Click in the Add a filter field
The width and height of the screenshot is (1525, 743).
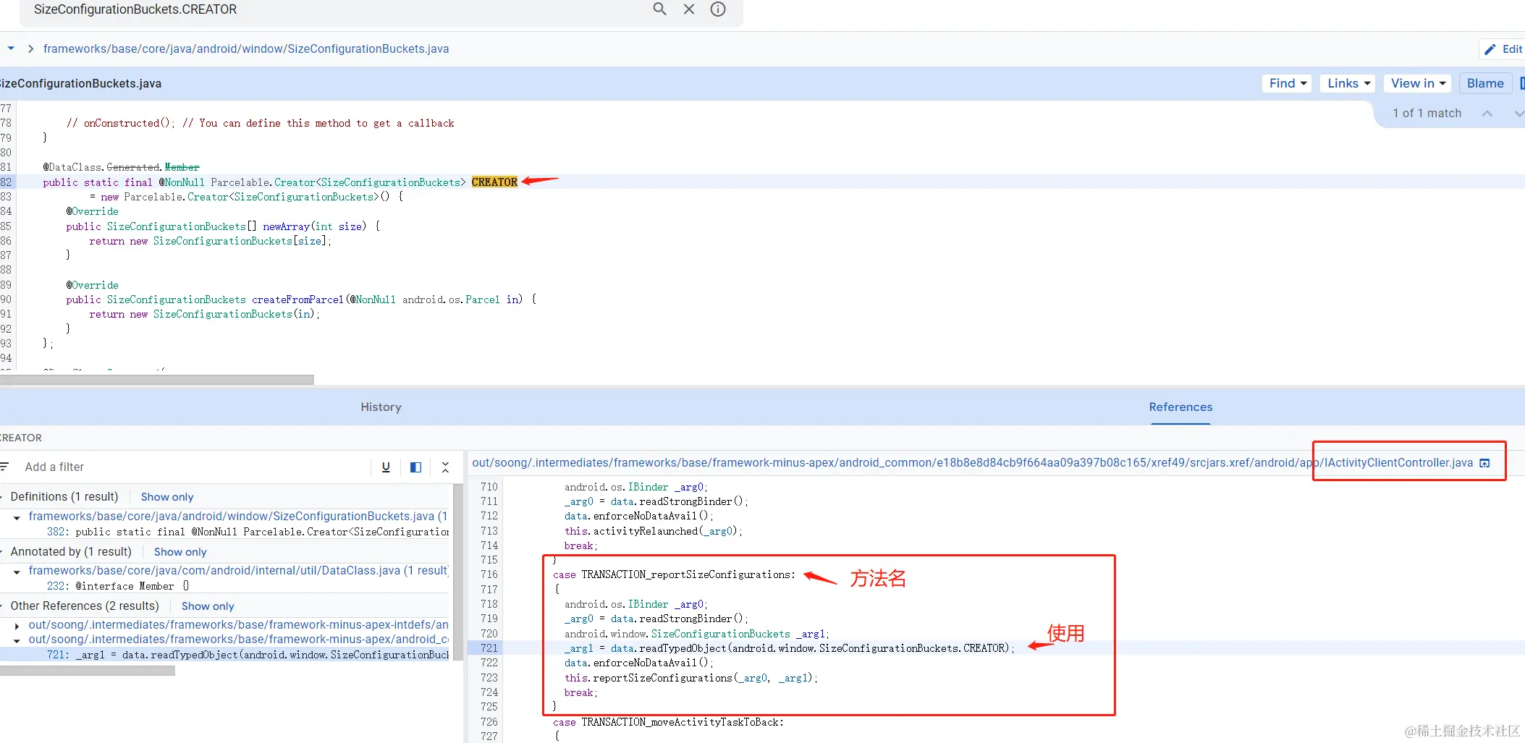192,467
